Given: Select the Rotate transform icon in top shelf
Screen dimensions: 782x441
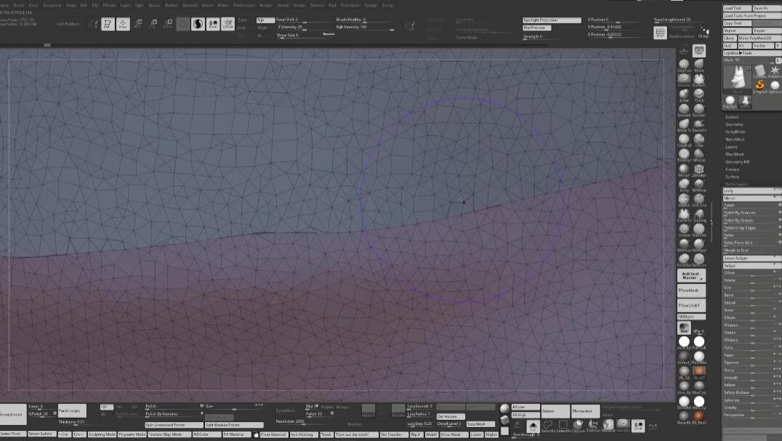Looking at the screenshot, I should (x=168, y=24).
